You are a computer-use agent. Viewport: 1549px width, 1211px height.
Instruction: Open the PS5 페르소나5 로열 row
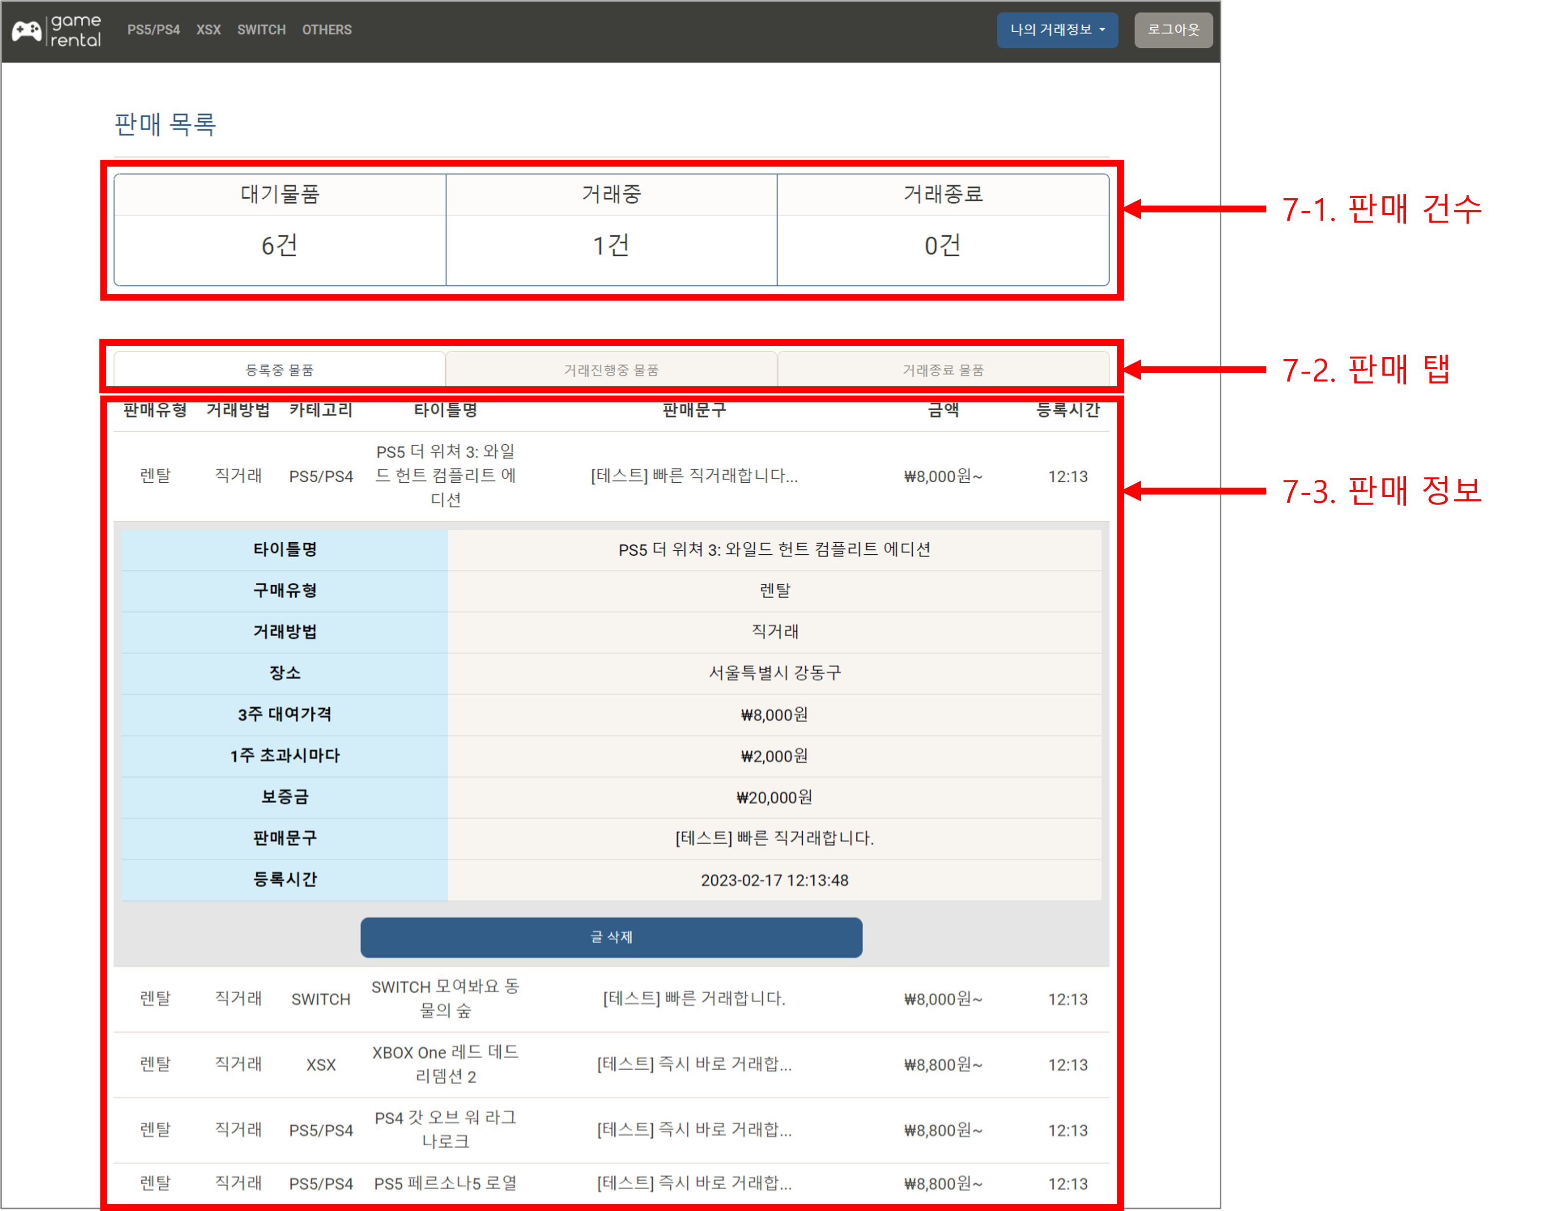(611, 1182)
